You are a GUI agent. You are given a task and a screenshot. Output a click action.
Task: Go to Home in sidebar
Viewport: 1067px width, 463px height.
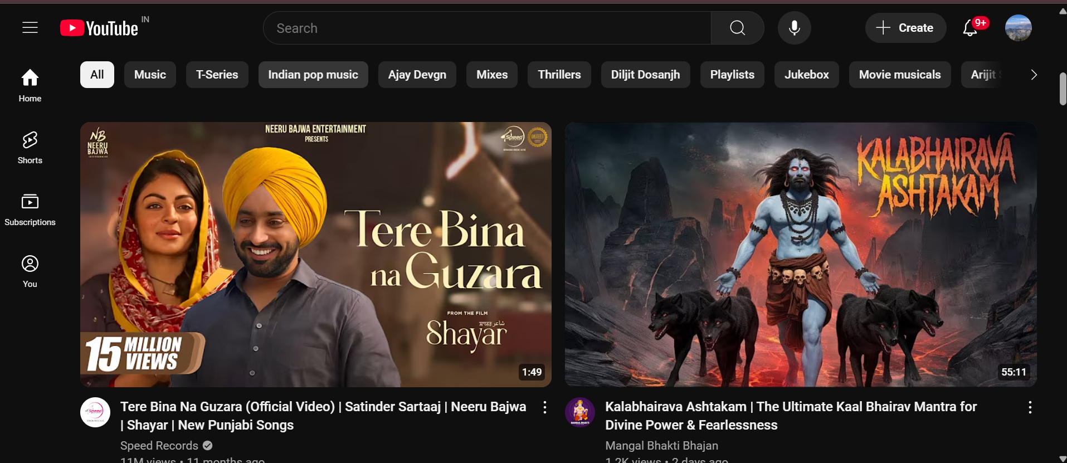[30, 85]
